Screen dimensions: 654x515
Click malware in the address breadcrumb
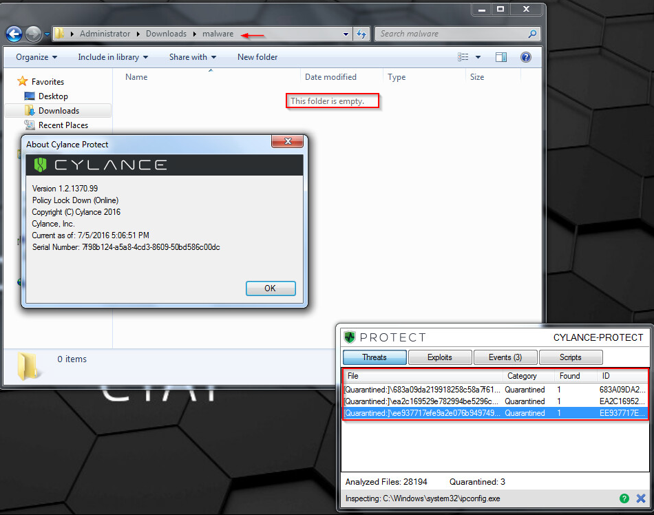(x=218, y=33)
